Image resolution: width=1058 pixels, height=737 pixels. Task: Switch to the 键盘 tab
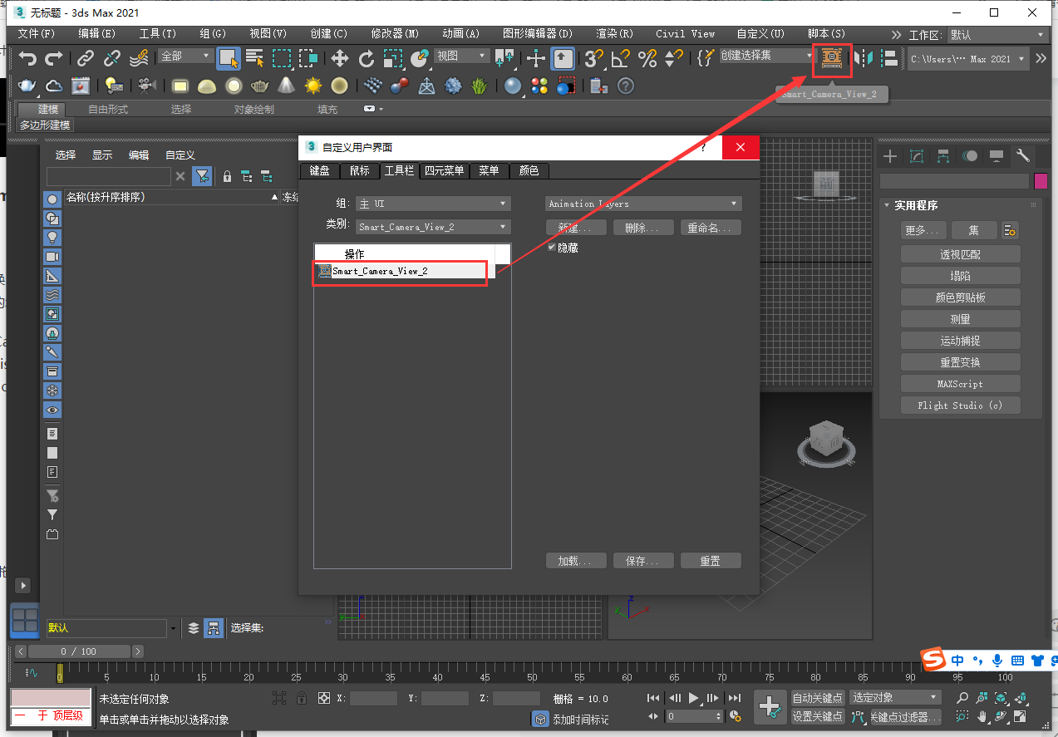319,170
